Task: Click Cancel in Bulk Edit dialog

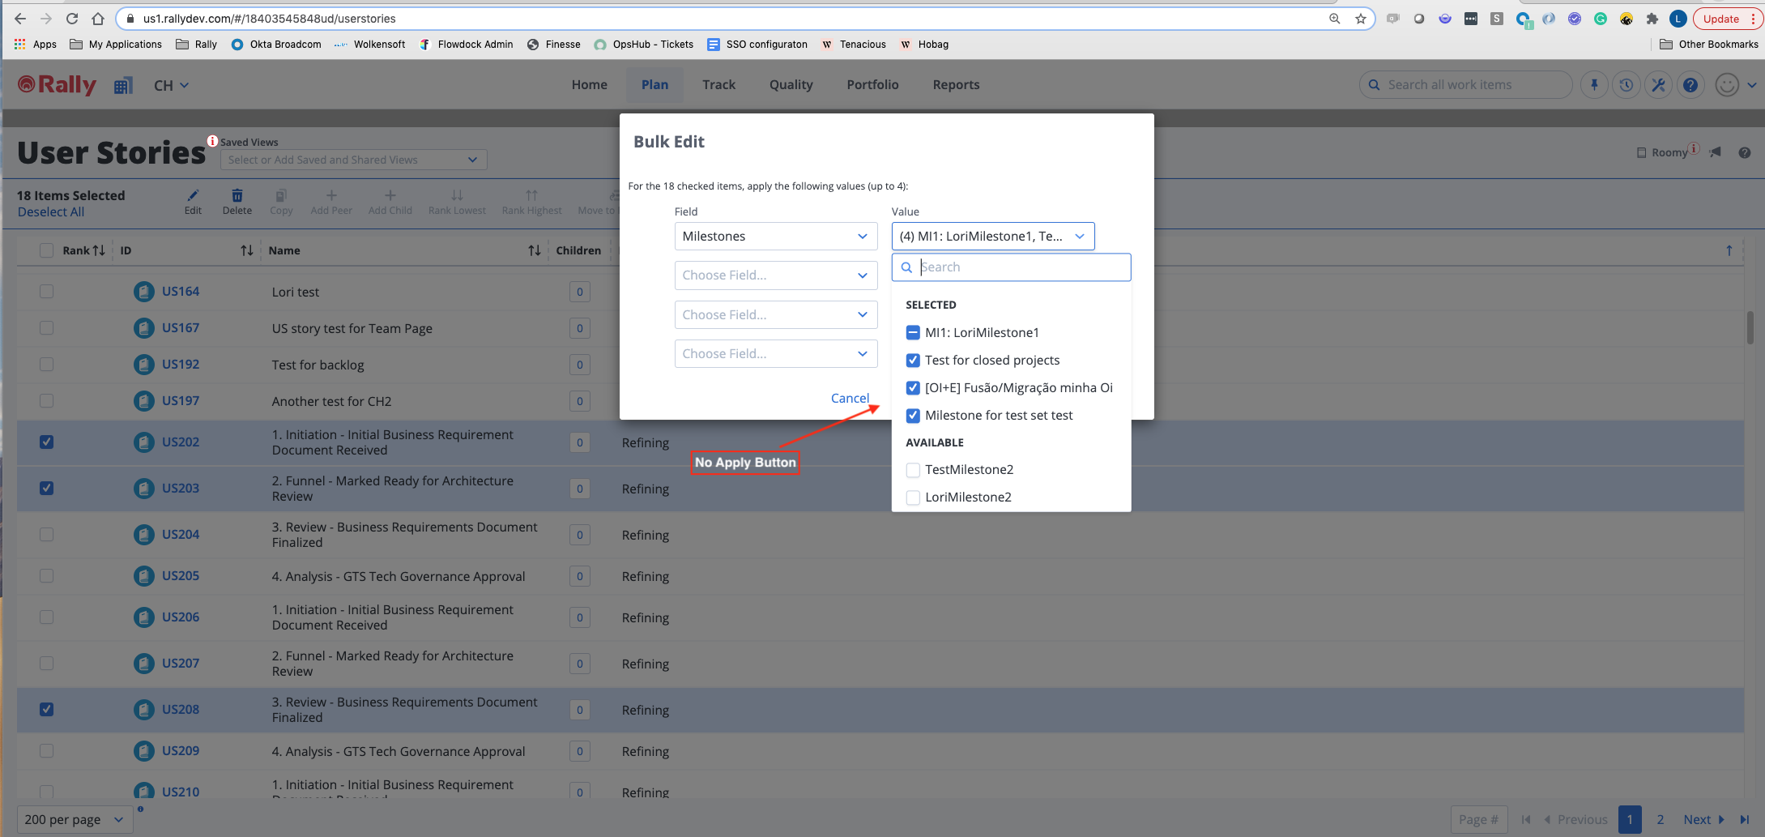Action: point(850,398)
